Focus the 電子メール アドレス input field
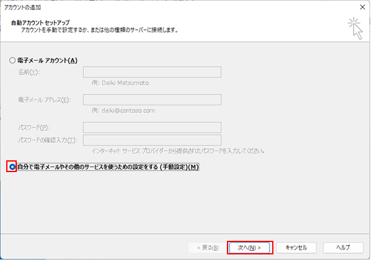The image size is (372, 260). point(152,99)
